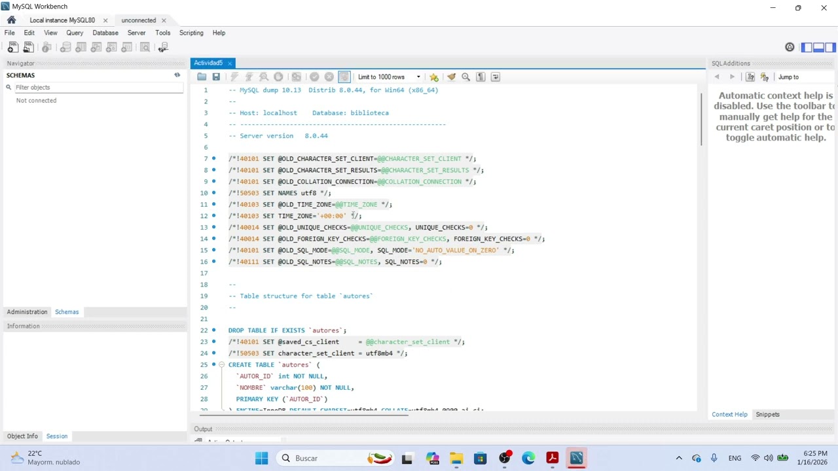This screenshot has height=471, width=838.
Task: Switch to the unconnected tab
Action: pos(139,20)
